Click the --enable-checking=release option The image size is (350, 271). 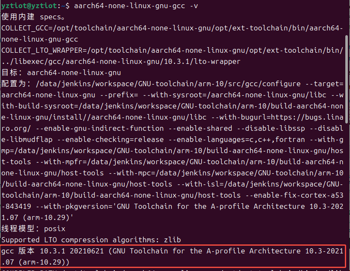click(x=110, y=140)
